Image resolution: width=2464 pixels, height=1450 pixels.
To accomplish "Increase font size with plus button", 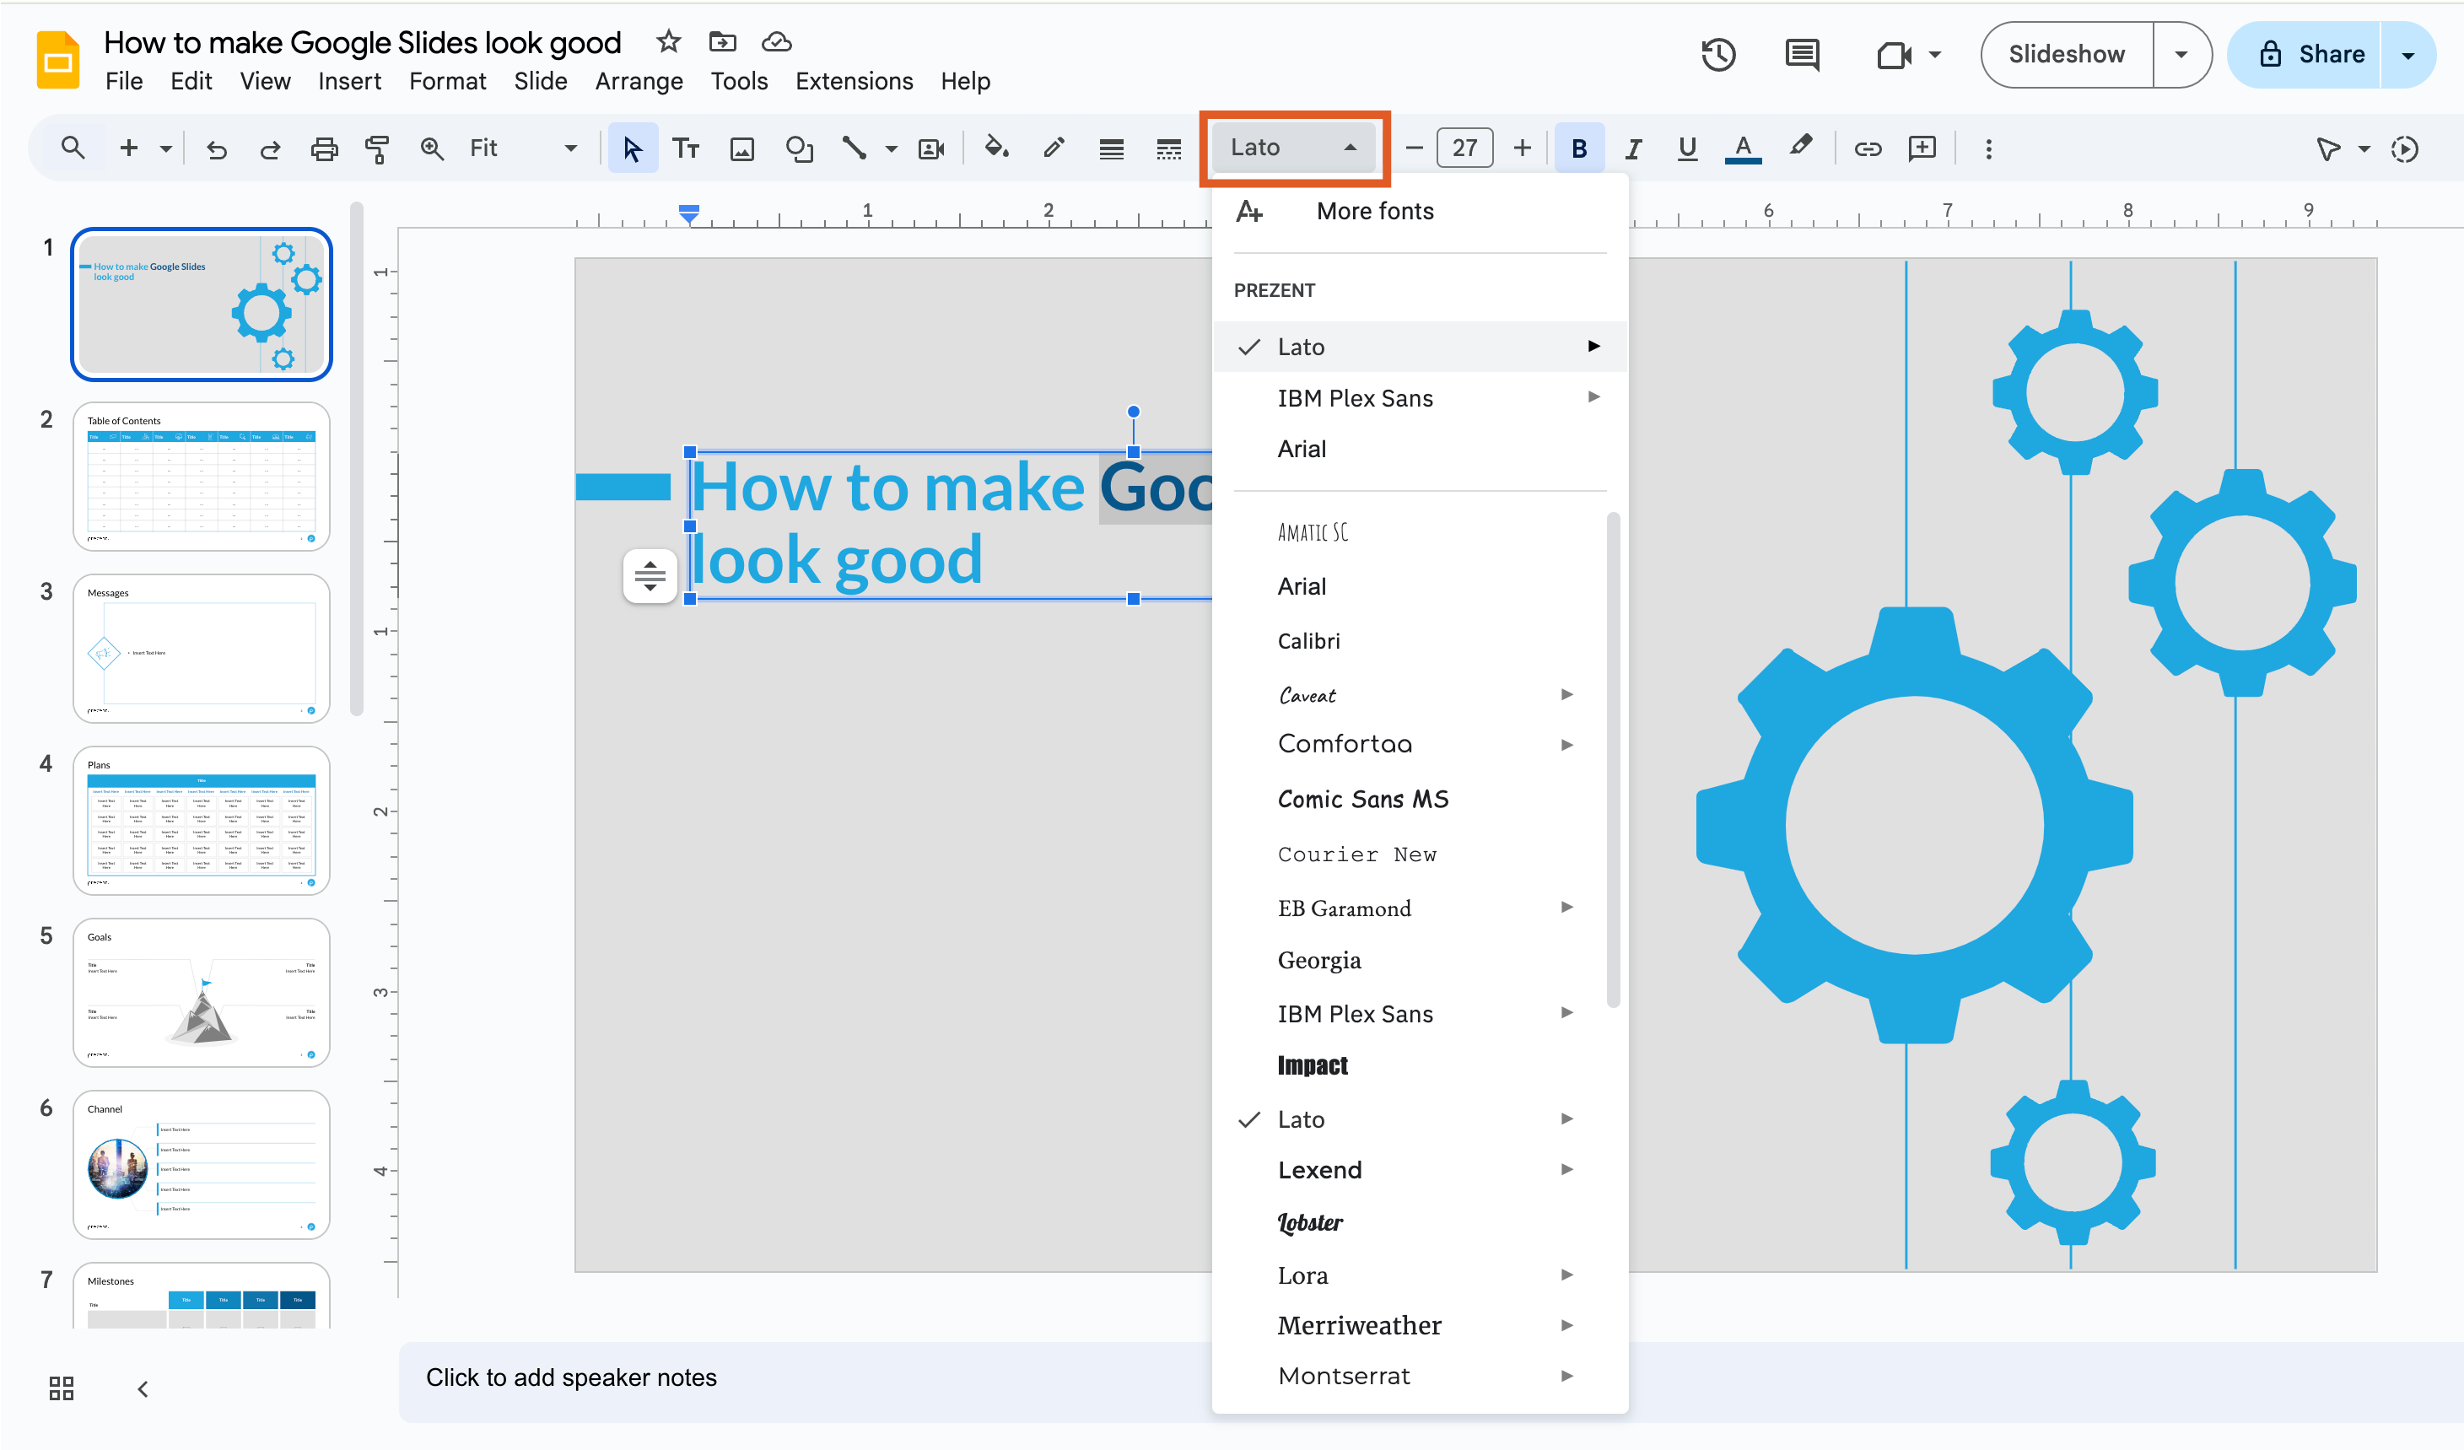I will click(1522, 148).
